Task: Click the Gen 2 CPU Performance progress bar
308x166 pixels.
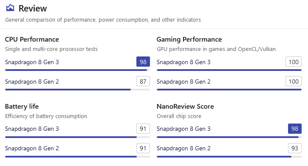Action: coord(77,90)
